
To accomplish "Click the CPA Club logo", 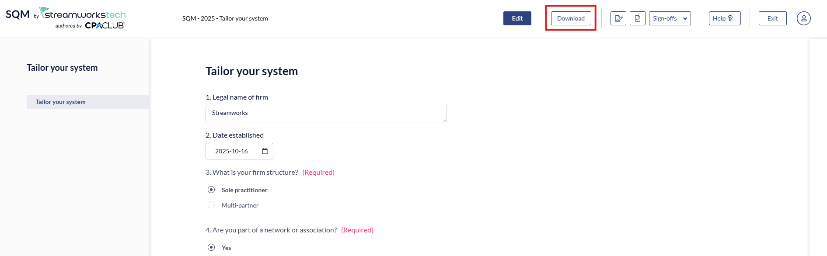I will pos(105,26).
